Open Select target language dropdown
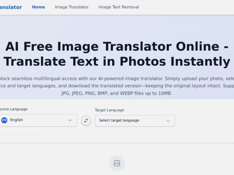 click(x=135, y=121)
